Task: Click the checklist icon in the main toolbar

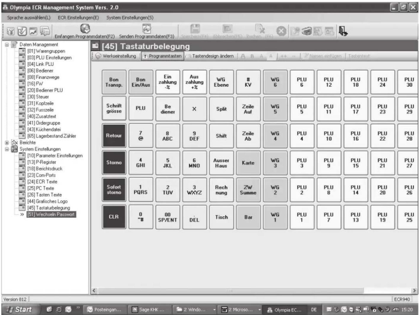Action: pyautogui.click(x=22, y=31)
